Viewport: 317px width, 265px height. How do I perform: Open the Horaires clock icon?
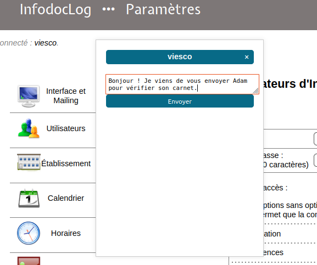pos(29,233)
